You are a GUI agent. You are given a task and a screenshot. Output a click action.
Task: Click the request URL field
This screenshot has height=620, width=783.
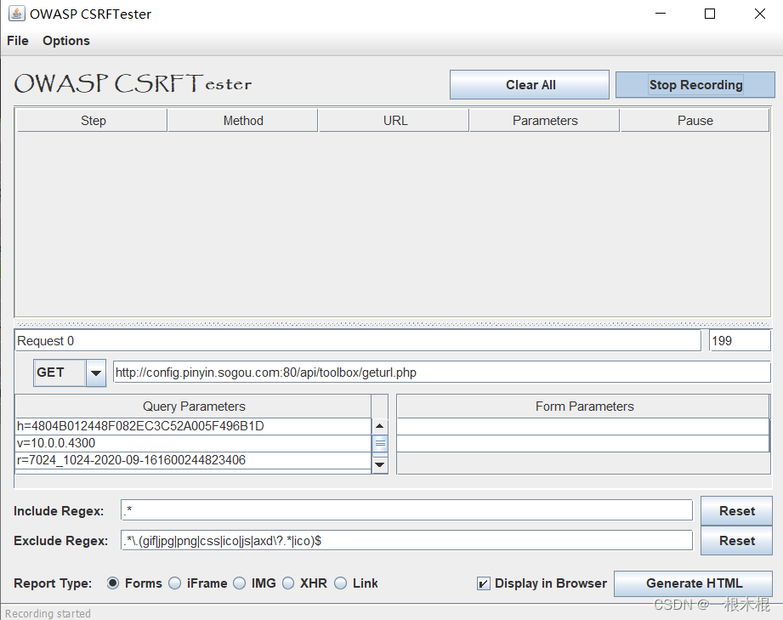pyautogui.click(x=442, y=373)
